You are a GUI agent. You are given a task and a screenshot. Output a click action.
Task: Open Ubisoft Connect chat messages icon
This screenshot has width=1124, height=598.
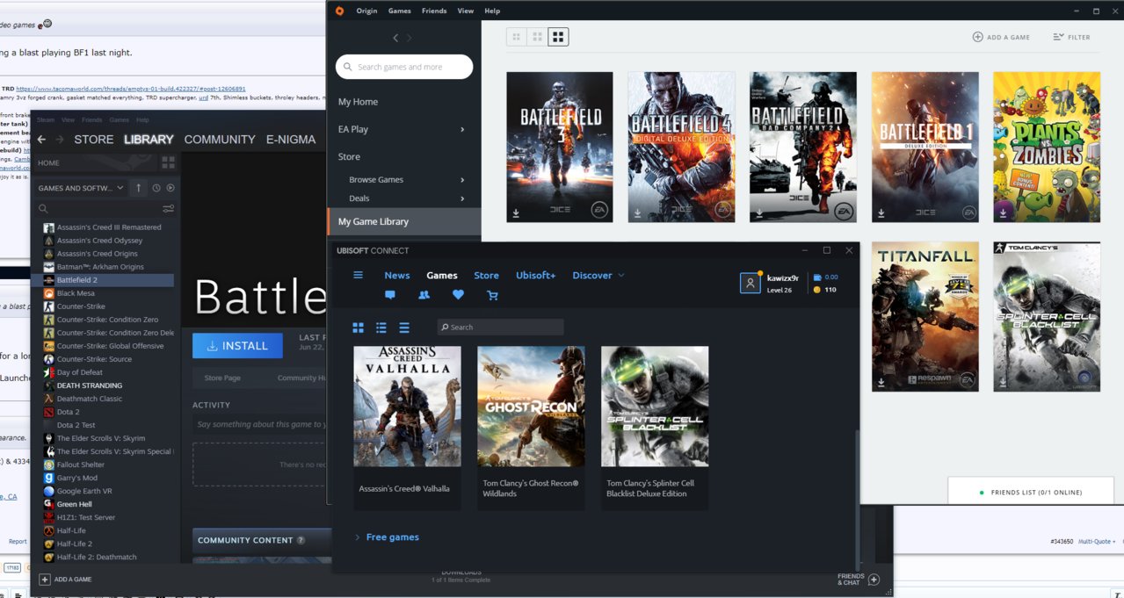tap(390, 295)
